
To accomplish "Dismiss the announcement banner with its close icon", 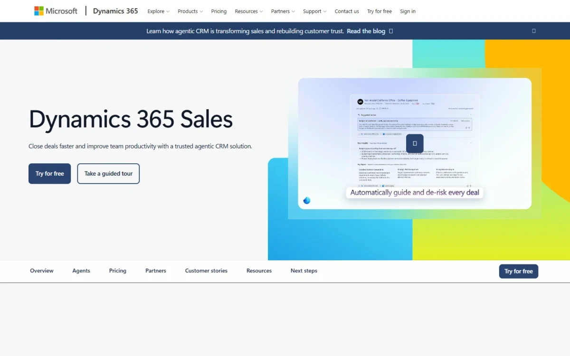I will (x=534, y=31).
